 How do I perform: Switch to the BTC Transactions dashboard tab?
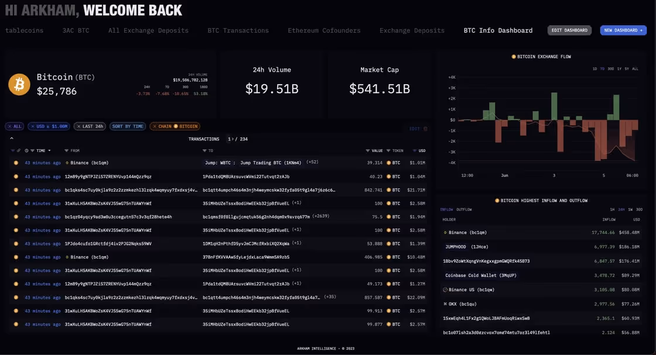click(x=237, y=30)
